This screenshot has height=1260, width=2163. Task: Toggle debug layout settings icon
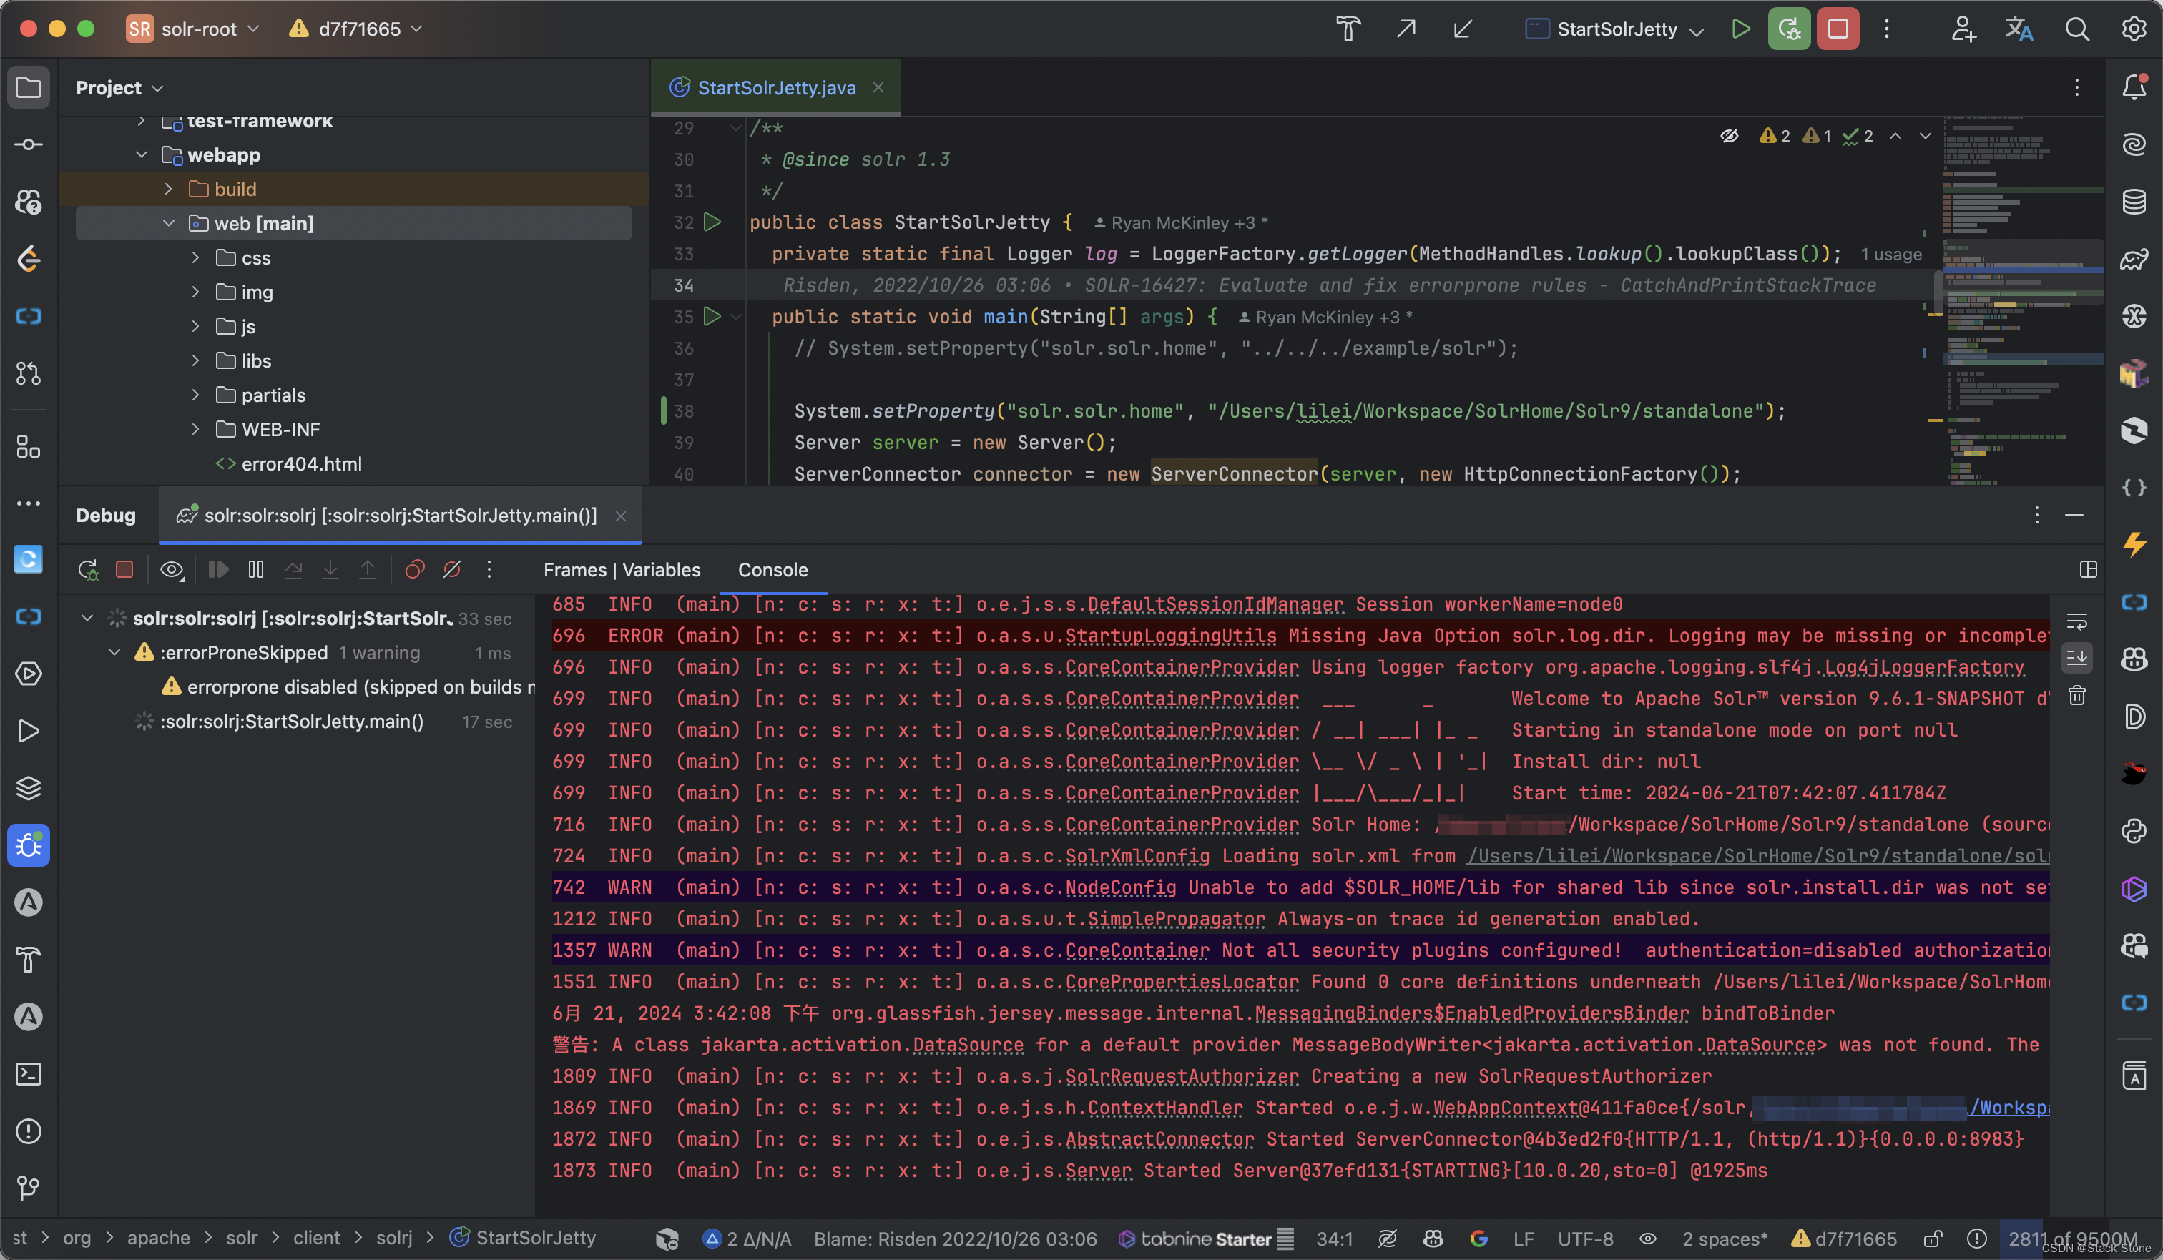(2089, 569)
